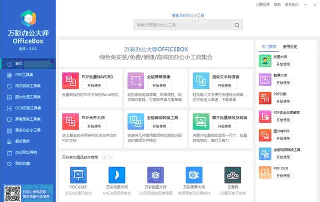Open 更多办公小工具 in left navigation
The image size is (320, 202).
pos(28,130)
